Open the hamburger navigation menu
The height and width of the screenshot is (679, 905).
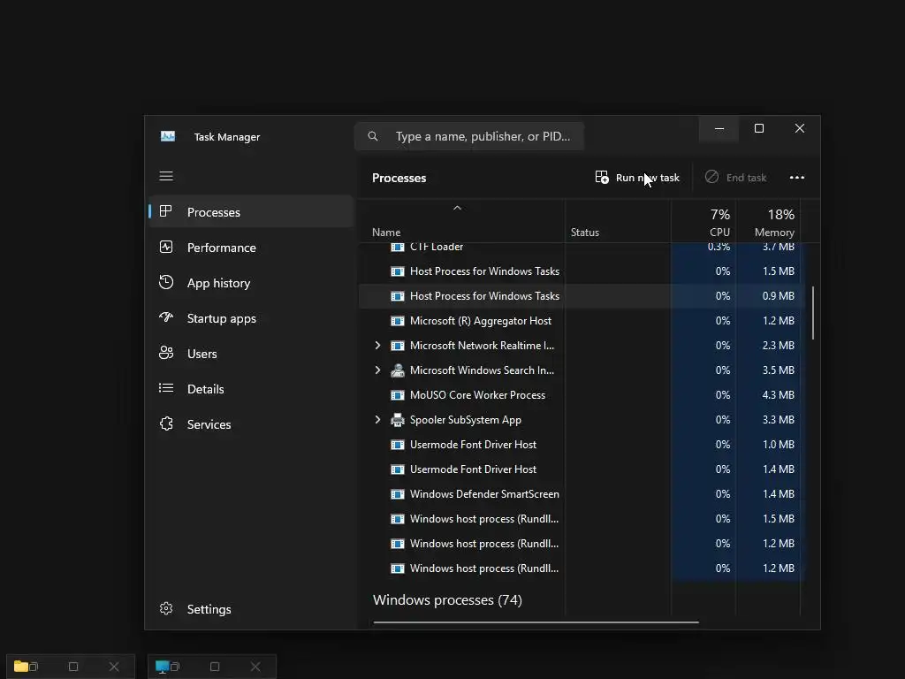point(166,176)
